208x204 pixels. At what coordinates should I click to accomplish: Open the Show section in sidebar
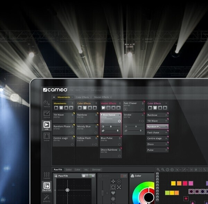46,137
